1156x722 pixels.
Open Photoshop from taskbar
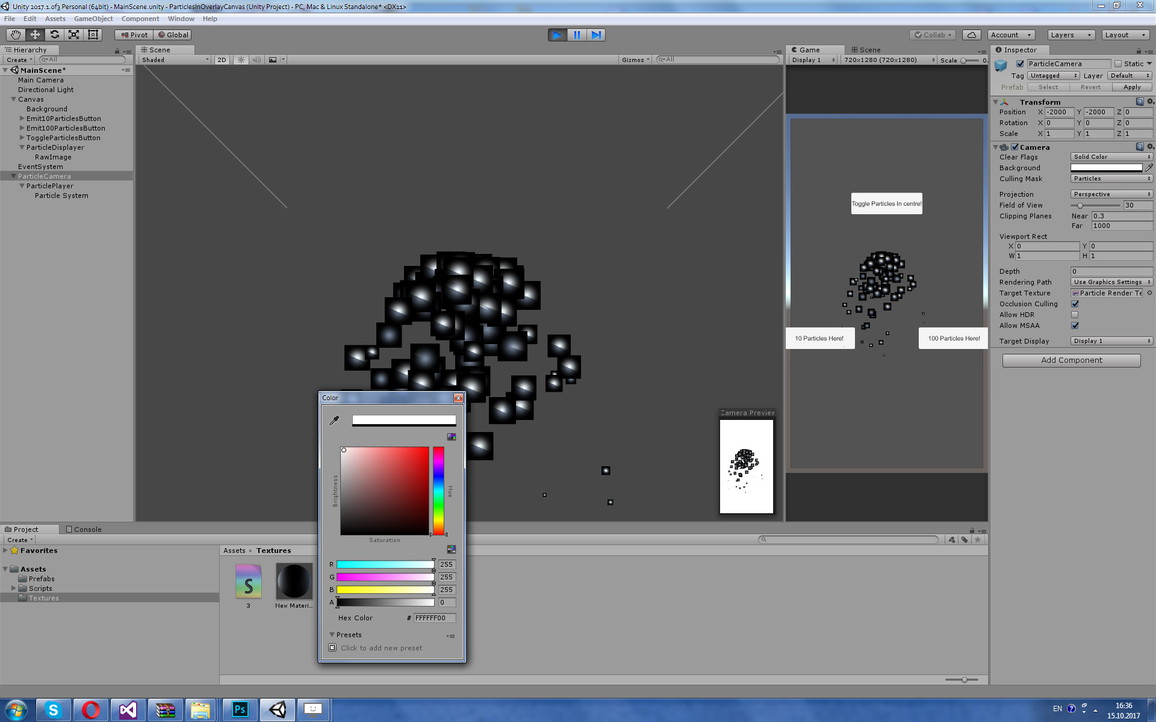pos(240,710)
